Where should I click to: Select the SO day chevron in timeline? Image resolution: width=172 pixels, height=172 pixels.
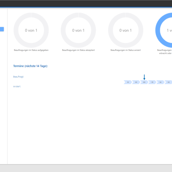pos(168,82)
